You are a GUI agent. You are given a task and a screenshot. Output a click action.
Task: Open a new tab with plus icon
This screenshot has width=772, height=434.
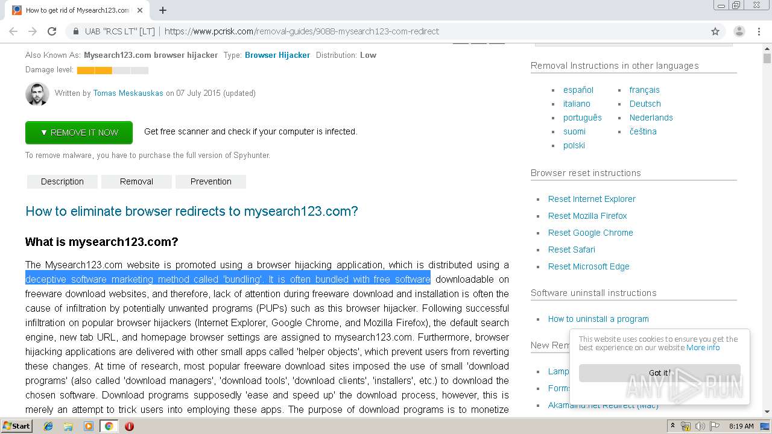[163, 10]
